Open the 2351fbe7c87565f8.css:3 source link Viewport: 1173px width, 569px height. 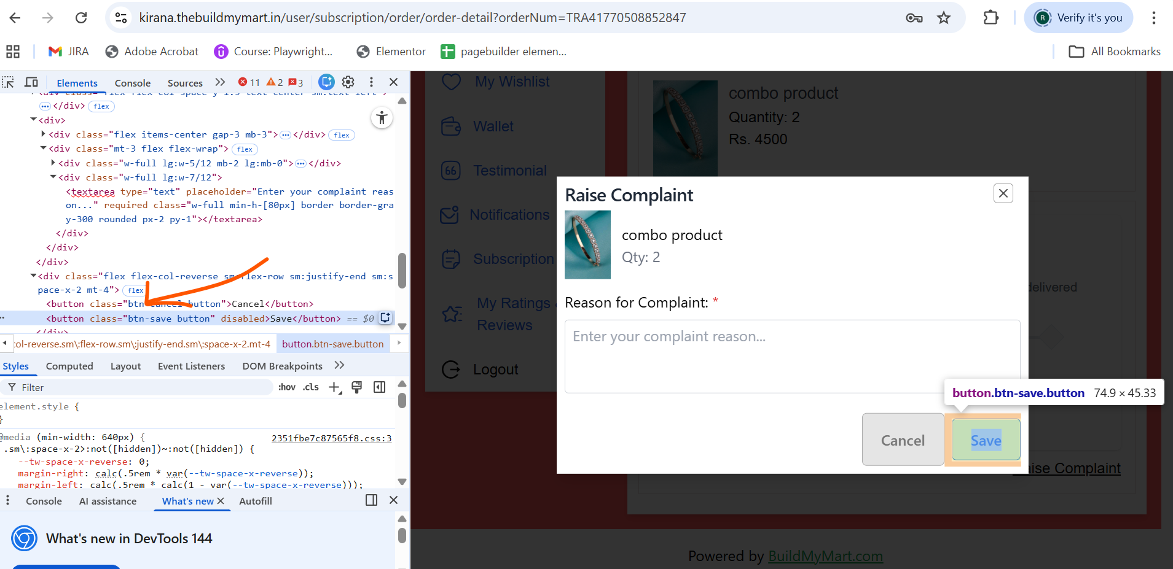pos(331,438)
